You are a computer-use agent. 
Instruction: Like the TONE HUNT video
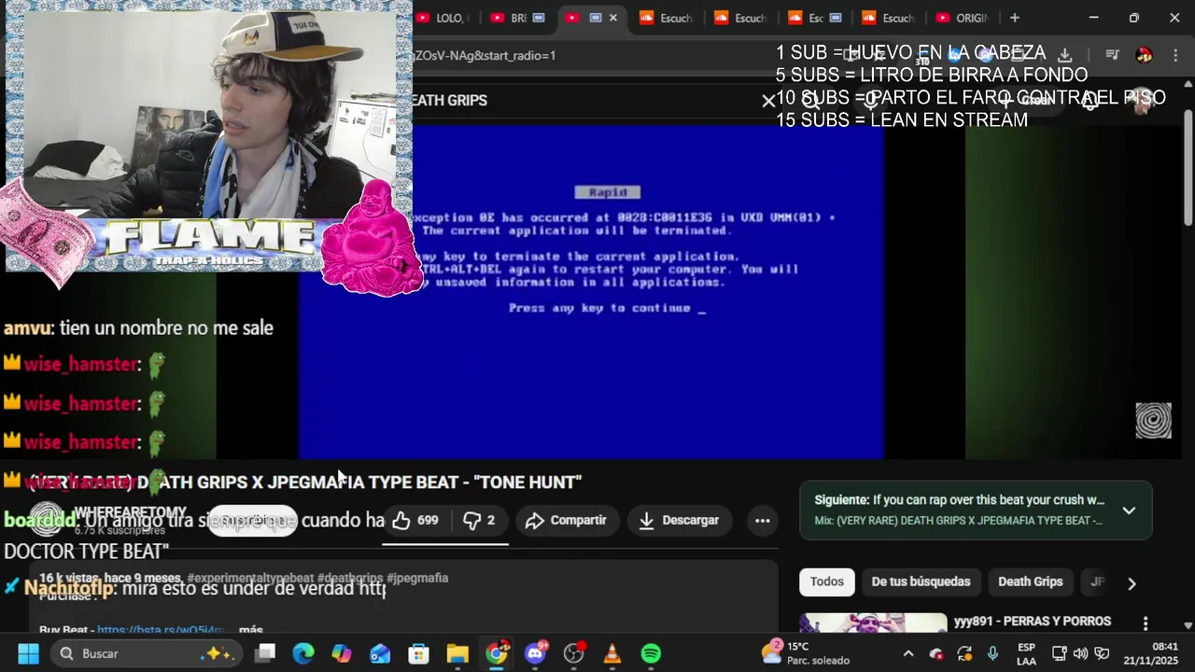point(416,521)
